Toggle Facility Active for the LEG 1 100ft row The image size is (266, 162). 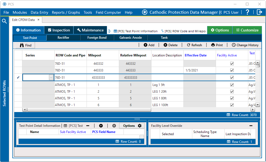(232, 105)
